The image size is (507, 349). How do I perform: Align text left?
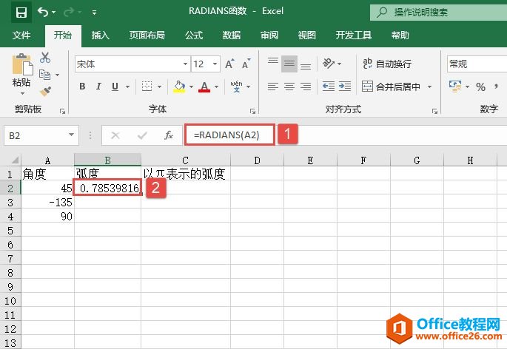click(x=273, y=87)
